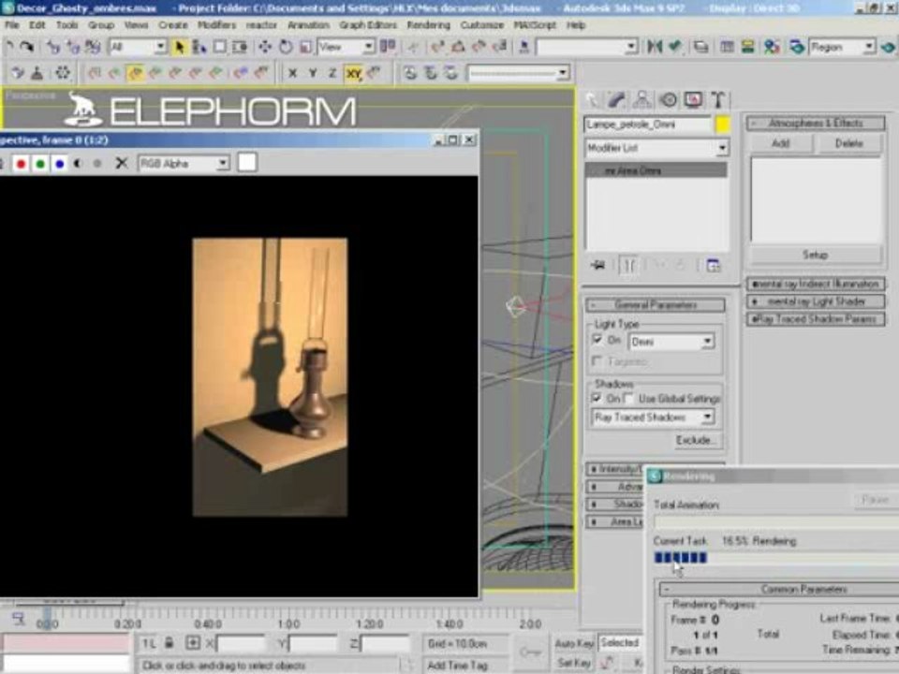This screenshot has height=674, width=899.
Task: Toggle alpha channel display in render window
Action: 78,164
